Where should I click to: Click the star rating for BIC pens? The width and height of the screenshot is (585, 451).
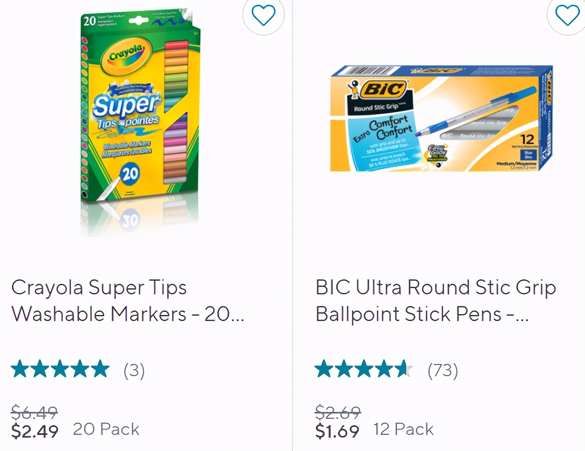363,369
